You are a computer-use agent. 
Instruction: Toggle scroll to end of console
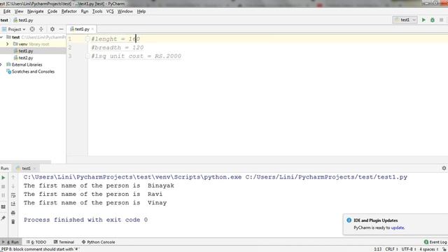pyautogui.click(x=13, y=204)
